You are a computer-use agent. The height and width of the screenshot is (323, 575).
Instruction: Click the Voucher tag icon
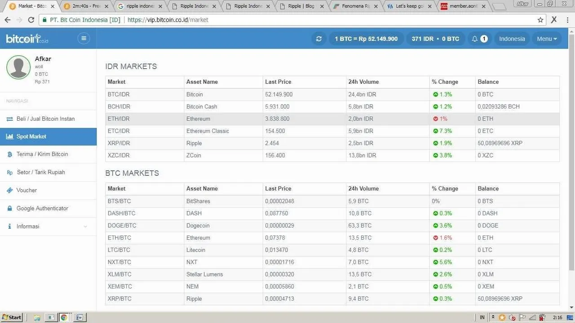pyautogui.click(x=9, y=190)
